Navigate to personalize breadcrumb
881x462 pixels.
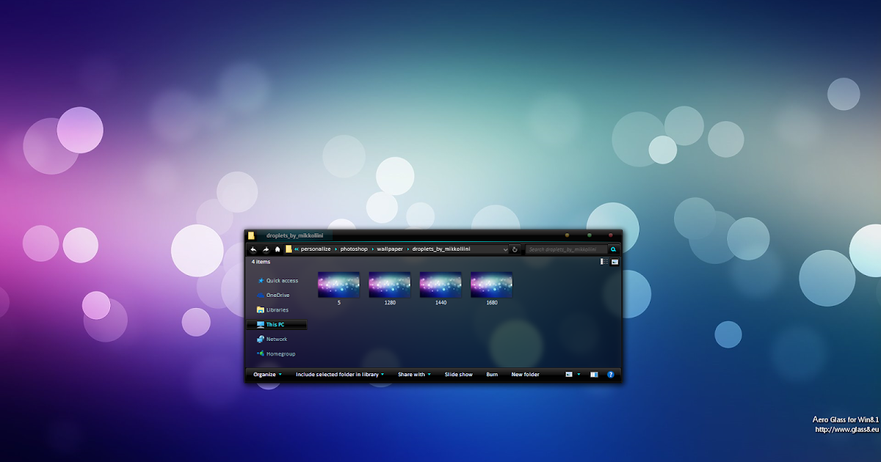click(x=316, y=249)
